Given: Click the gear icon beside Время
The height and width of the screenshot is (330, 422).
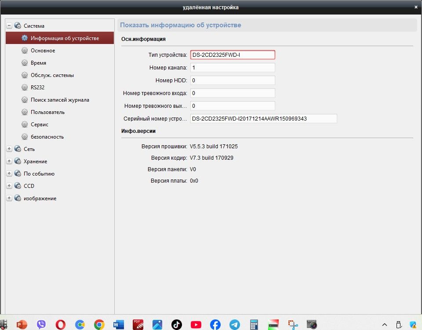Looking at the screenshot, I should [x=25, y=63].
